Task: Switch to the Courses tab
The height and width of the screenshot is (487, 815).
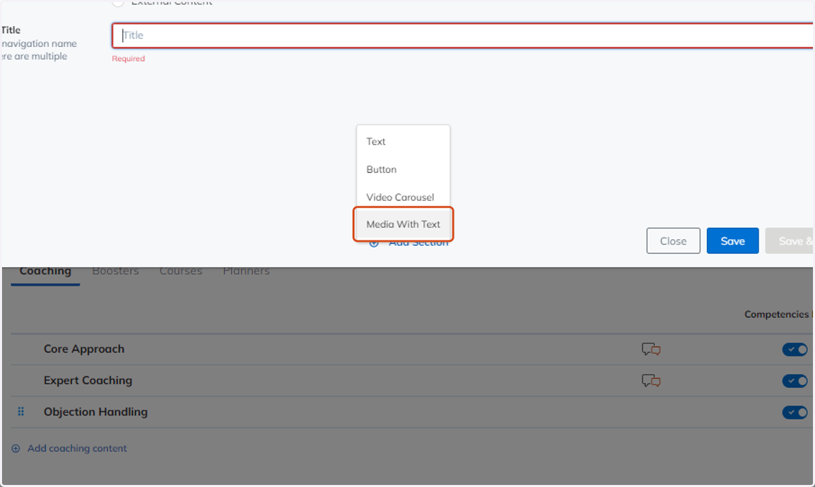Action: pos(181,271)
